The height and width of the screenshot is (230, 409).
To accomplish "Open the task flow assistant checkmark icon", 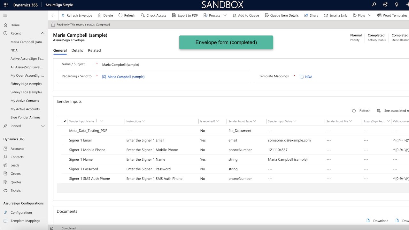I will [x=385, y=5].
